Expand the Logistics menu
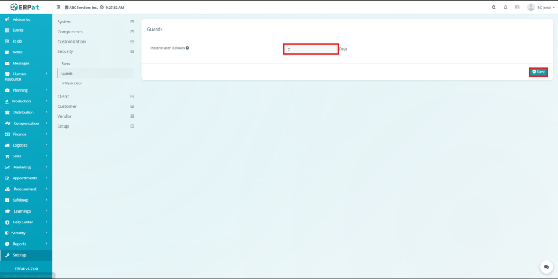 [x=26, y=145]
